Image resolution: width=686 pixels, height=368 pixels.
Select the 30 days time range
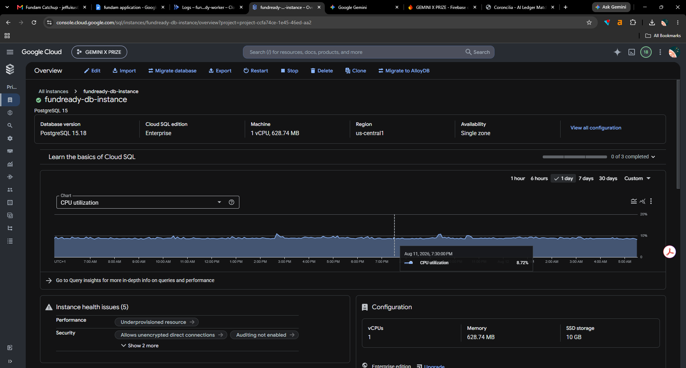[x=608, y=178]
